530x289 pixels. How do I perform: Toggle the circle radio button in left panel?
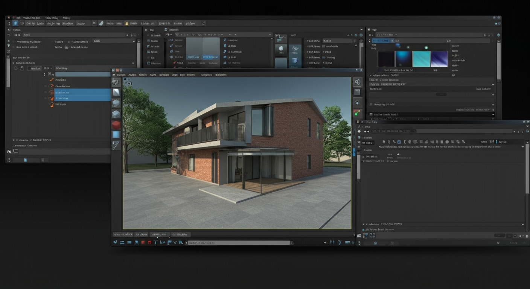click(x=16, y=68)
